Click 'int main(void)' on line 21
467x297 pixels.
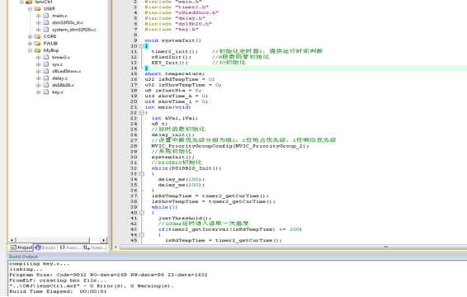(x=167, y=107)
